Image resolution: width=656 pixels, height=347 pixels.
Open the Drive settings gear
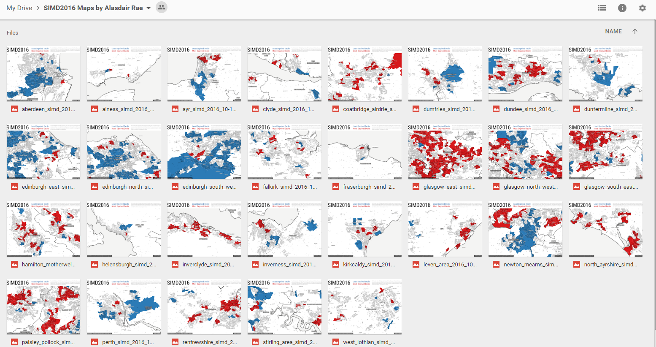tap(642, 8)
